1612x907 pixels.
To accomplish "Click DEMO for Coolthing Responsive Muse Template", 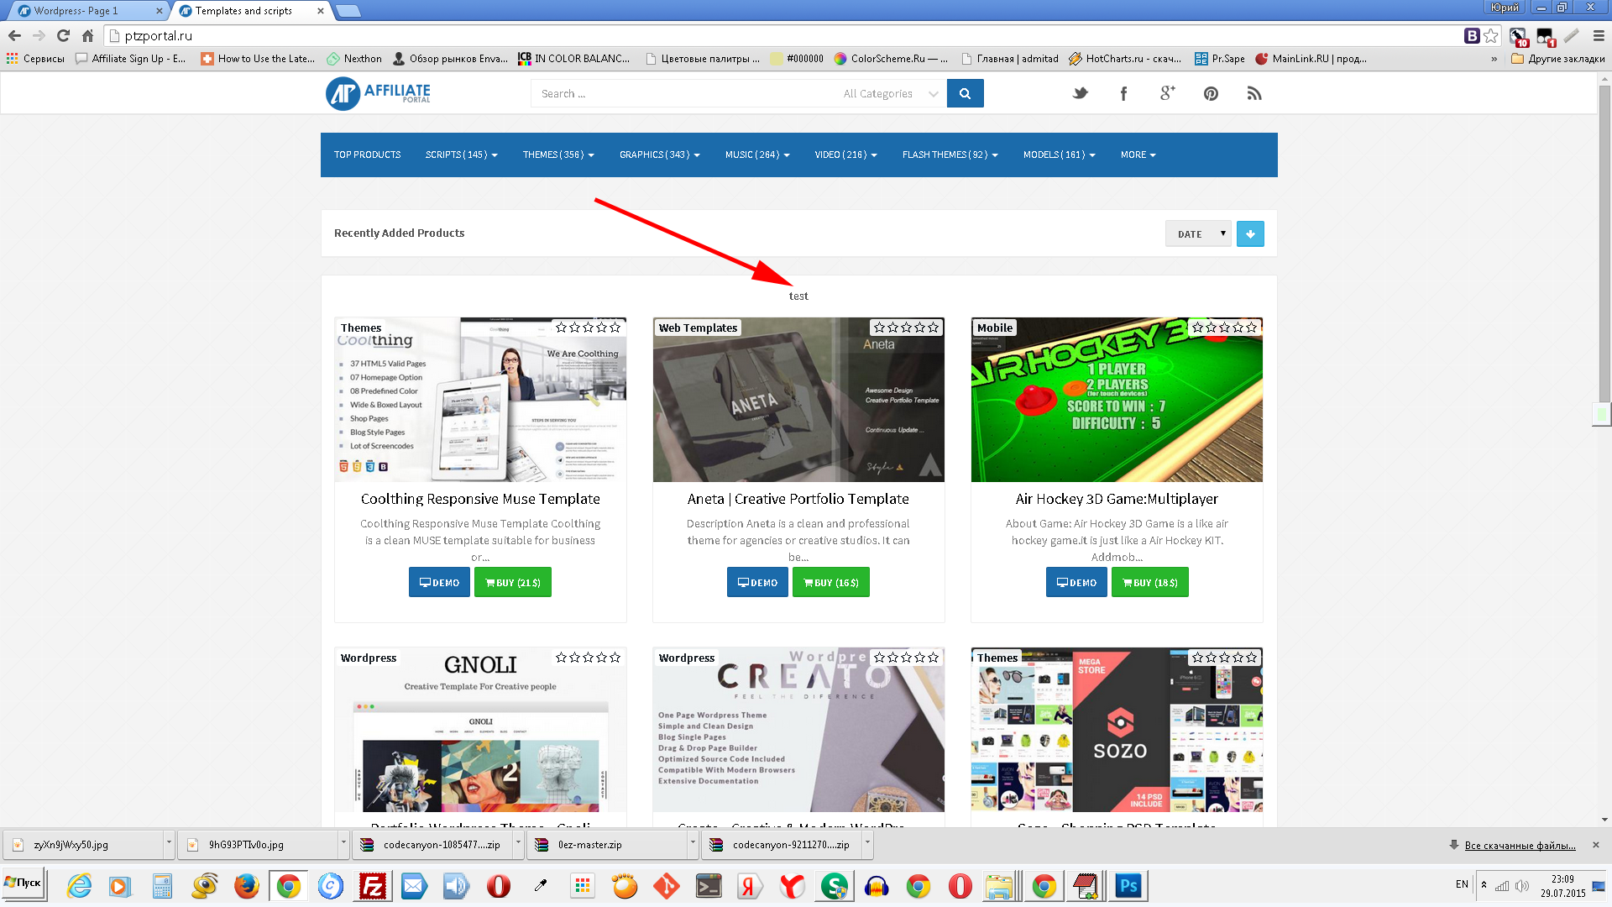I will pyautogui.click(x=439, y=582).
